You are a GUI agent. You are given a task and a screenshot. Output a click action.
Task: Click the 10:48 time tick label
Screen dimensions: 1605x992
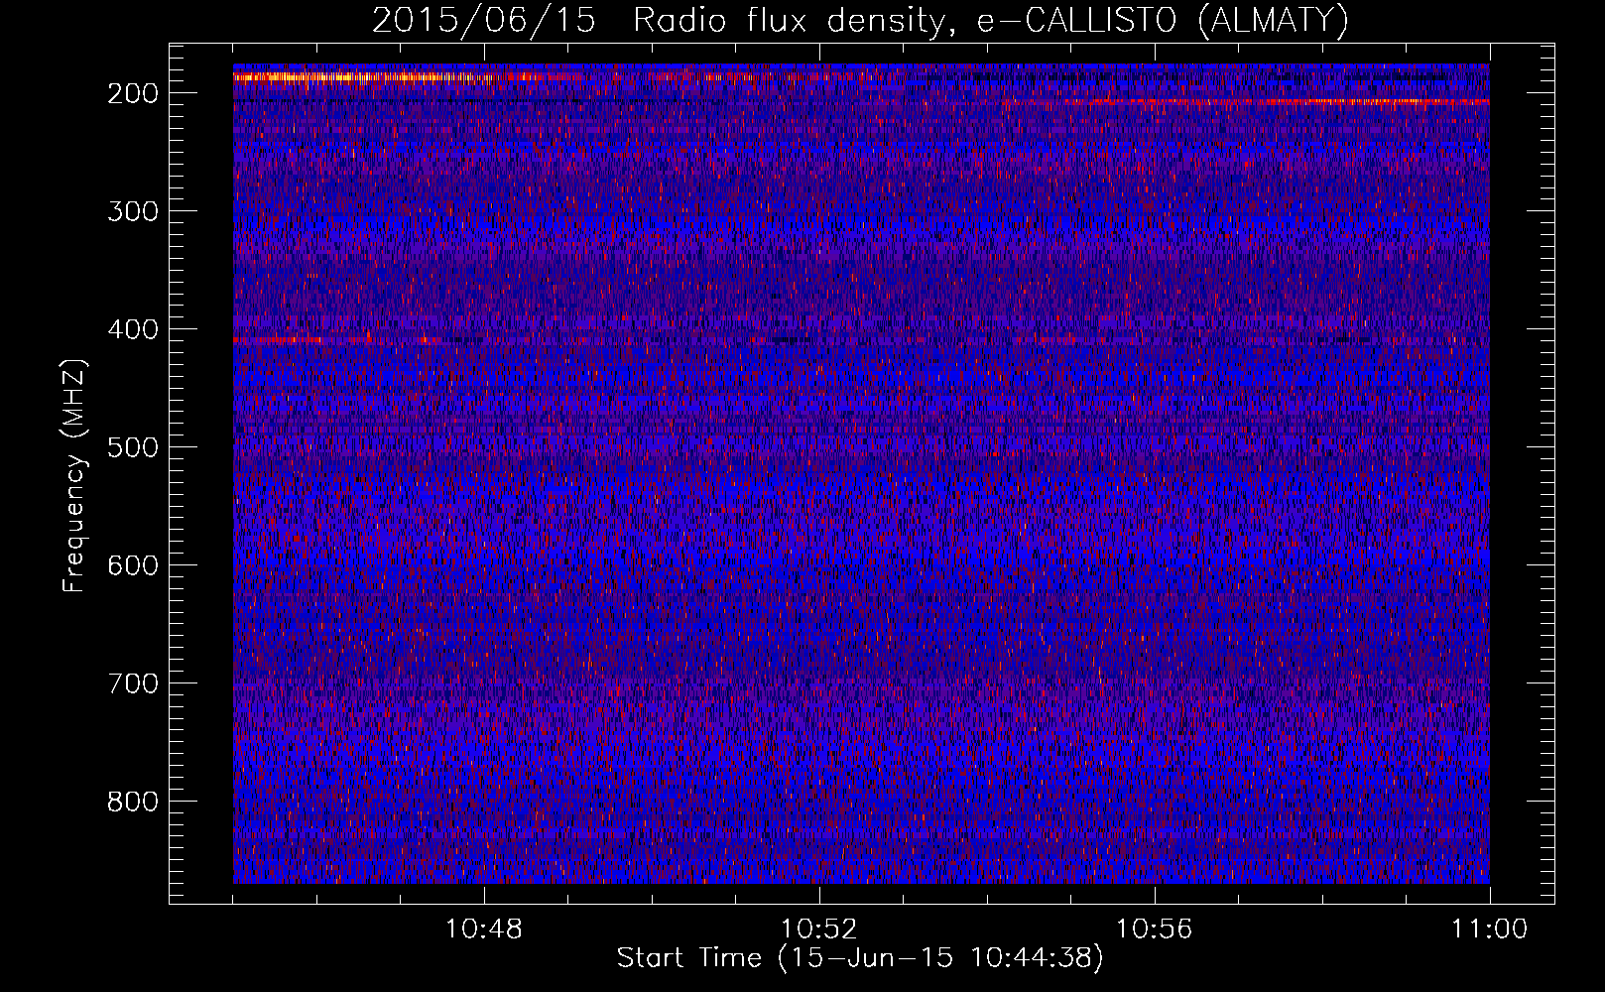click(484, 930)
